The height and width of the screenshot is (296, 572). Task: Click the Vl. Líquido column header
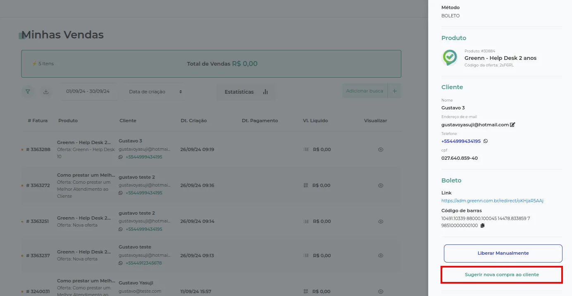point(315,121)
